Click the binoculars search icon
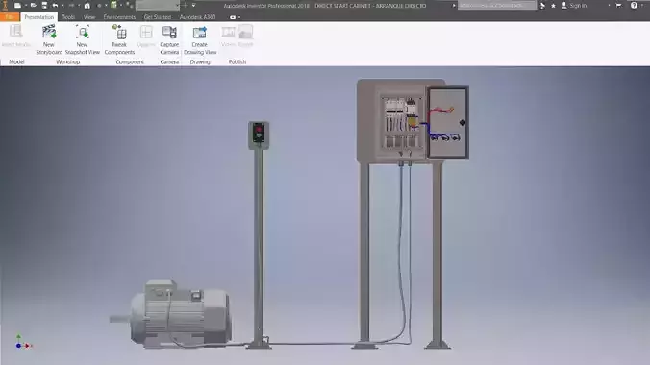Image resolution: width=650 pixels, height=365 pixels. tap(542, 6)
